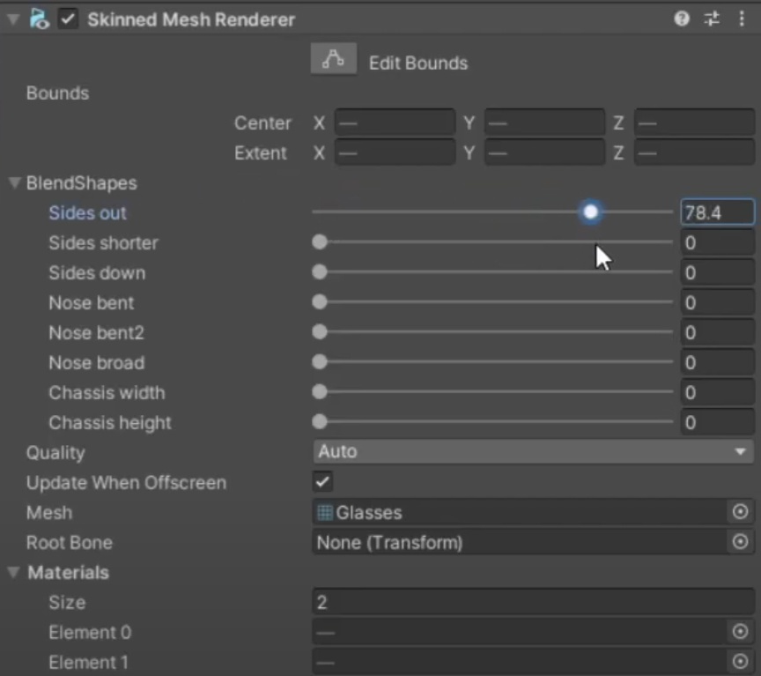Toggle Update When Offscreen checkbox
Viewport: 761px width, 676px height.
pos(323,482)
